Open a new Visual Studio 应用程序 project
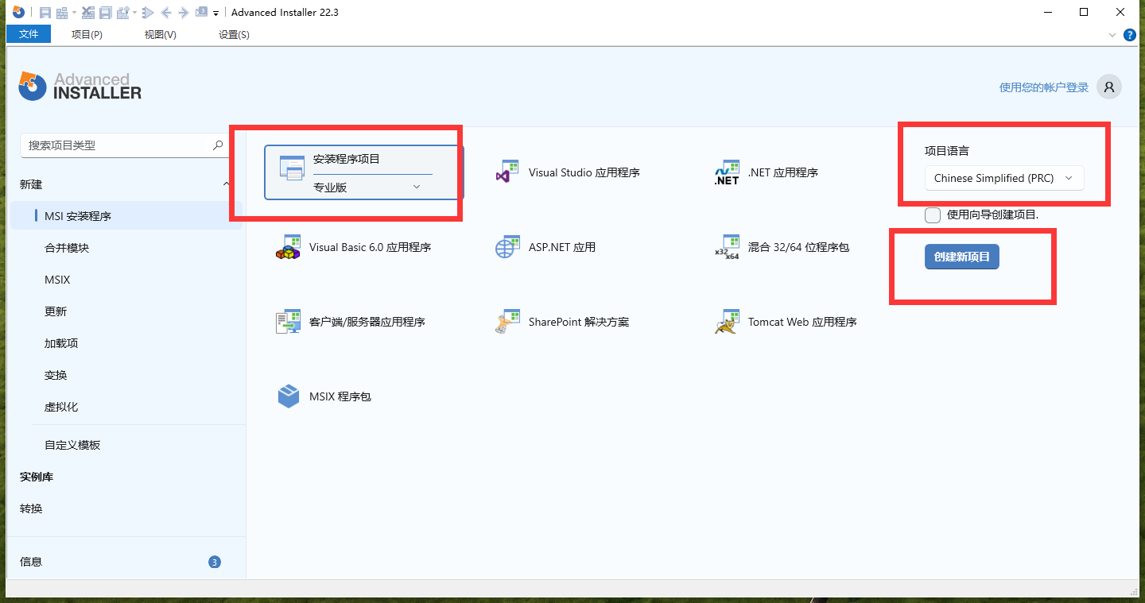 pyautogui.click(x=568, y=172)
